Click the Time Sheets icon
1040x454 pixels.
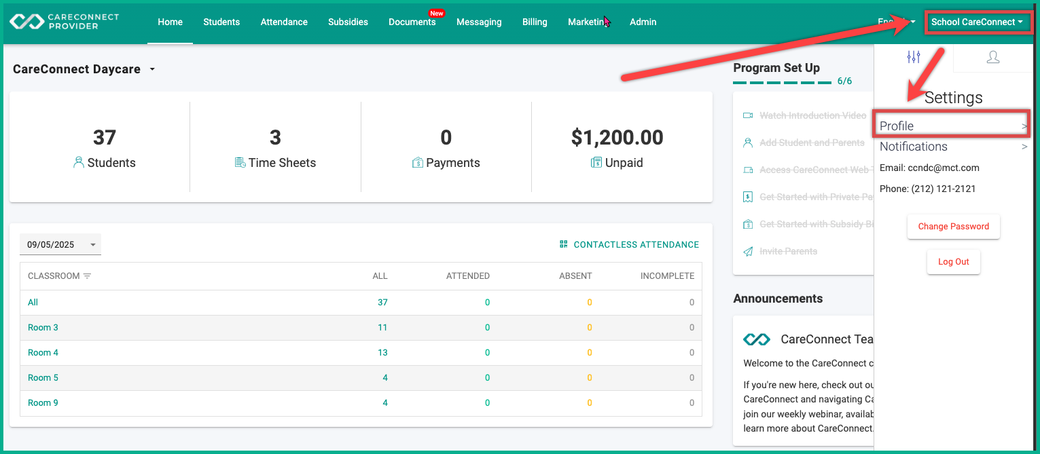point(240,163)
